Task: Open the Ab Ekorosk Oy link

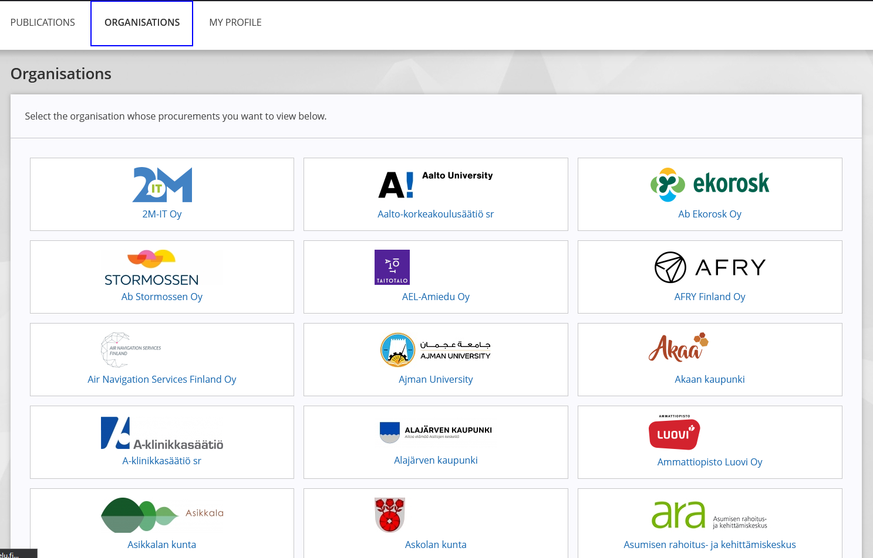Action: [x=710, y=214]
